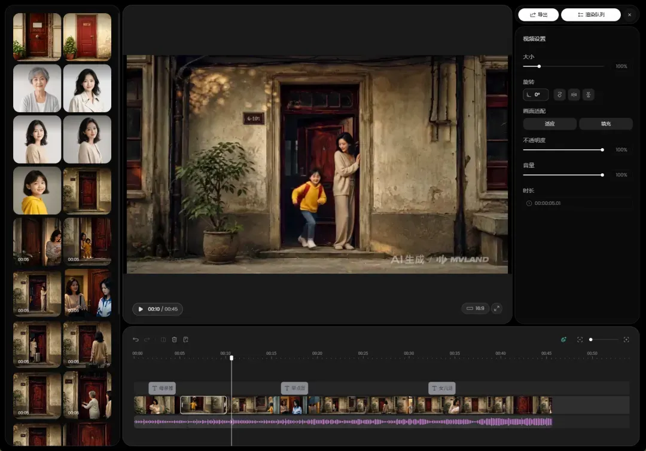The height and width of the screenshot is (451, 646).
Task: Open the 渲染队列 render queue
Action: coord(591,14)
